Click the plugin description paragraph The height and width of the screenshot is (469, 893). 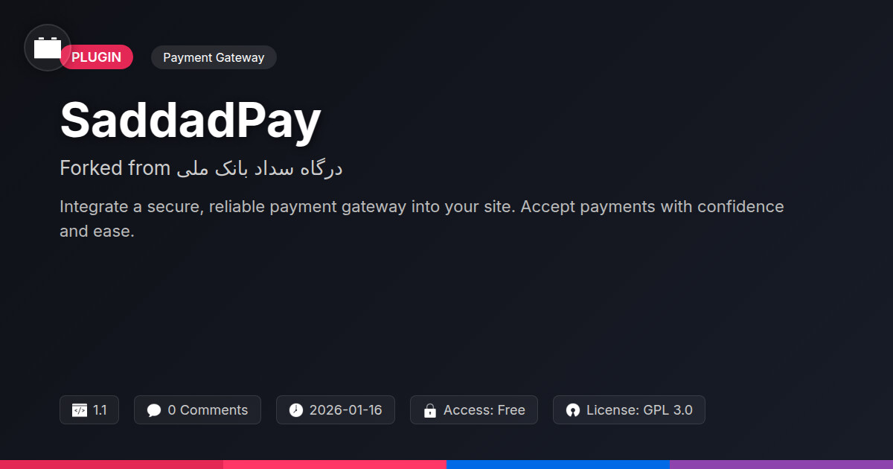tap(422, 218)
